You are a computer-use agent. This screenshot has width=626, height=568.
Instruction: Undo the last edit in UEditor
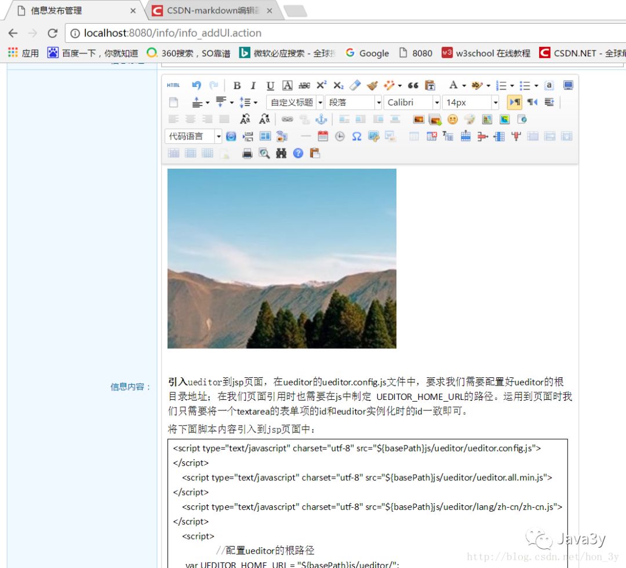196,85
